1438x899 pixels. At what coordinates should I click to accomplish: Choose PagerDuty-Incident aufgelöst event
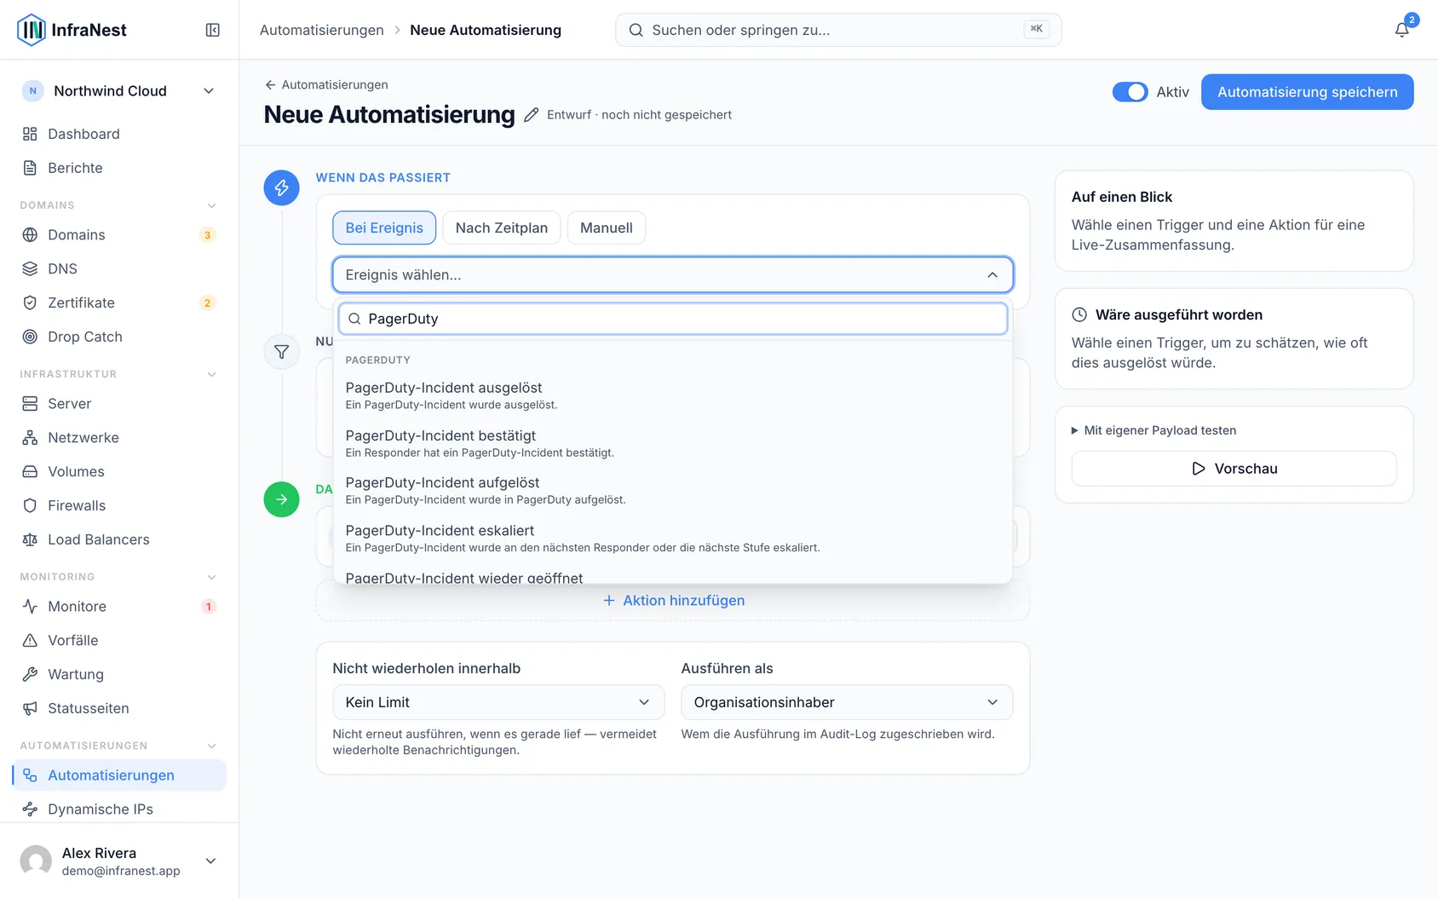click(x=672, y=490)
